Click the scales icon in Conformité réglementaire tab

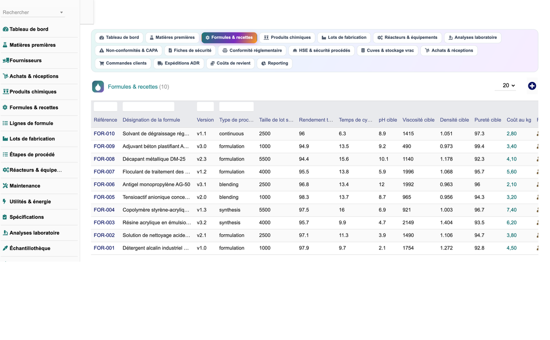coord(225,50)
